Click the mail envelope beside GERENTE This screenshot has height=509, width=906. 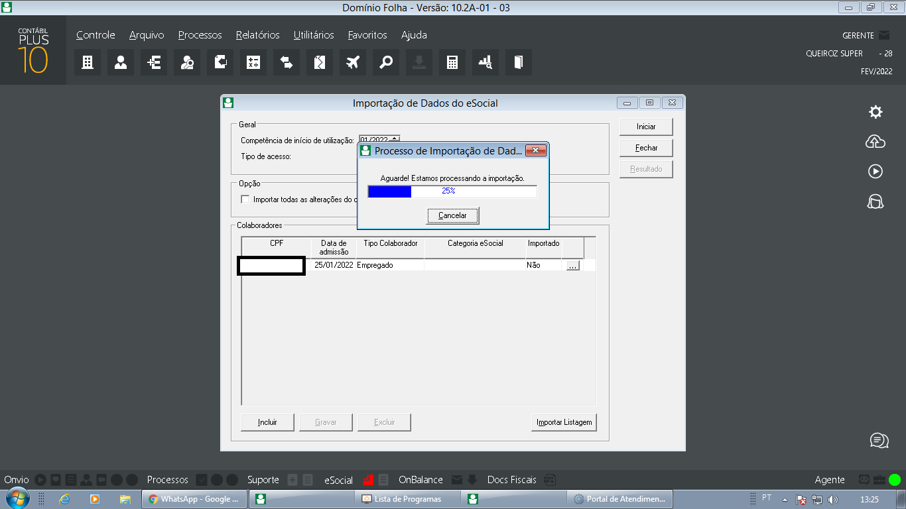884,35
